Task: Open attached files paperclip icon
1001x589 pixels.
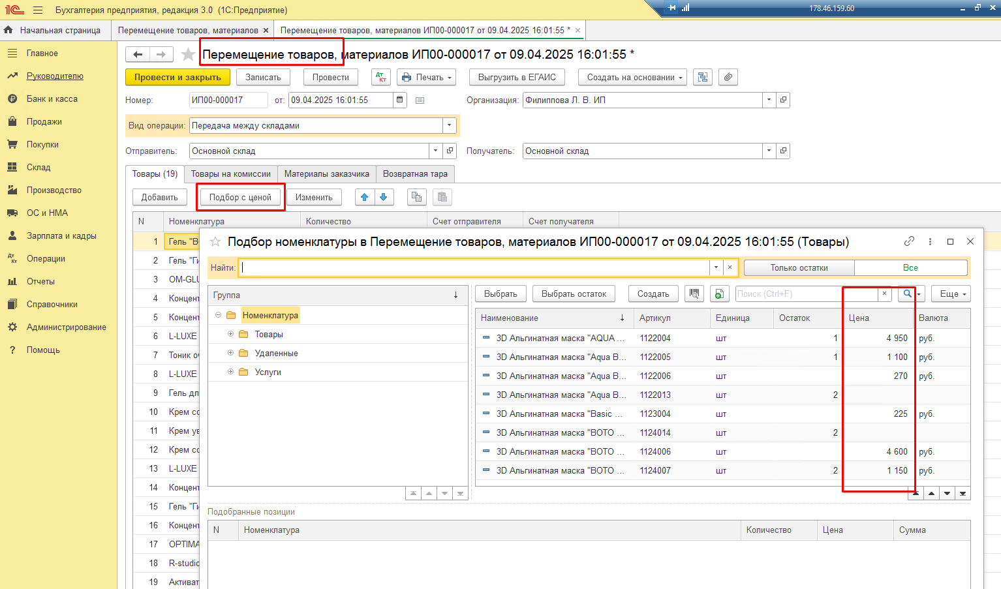Action: [728, 77]
